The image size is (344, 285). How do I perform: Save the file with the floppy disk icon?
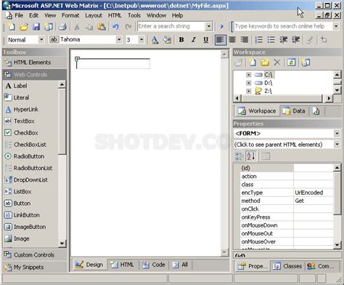click(36, 26)
